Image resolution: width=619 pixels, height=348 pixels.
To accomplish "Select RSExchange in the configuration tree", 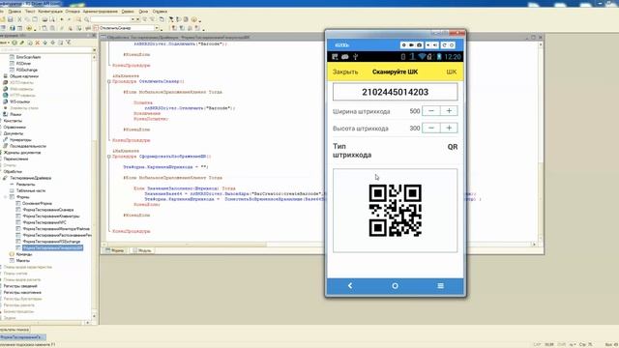I will click(27, 70).
